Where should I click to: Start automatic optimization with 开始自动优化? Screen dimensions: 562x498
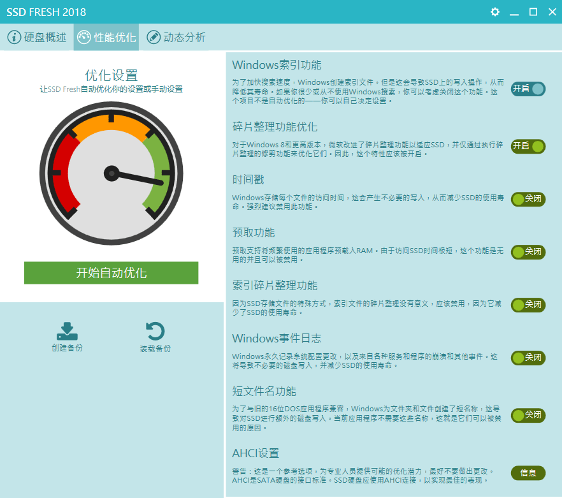(111, 273)
